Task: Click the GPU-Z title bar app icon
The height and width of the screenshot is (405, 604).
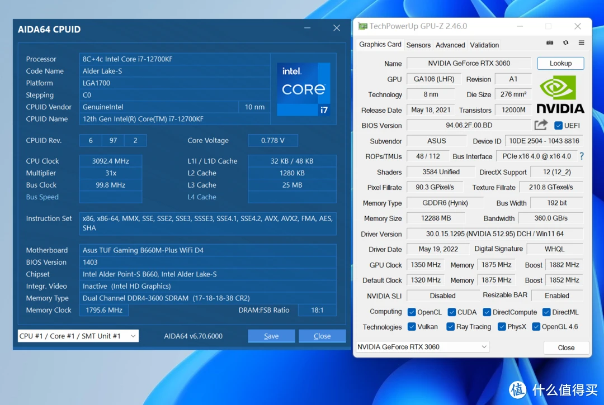Action: tap(362, 26)
